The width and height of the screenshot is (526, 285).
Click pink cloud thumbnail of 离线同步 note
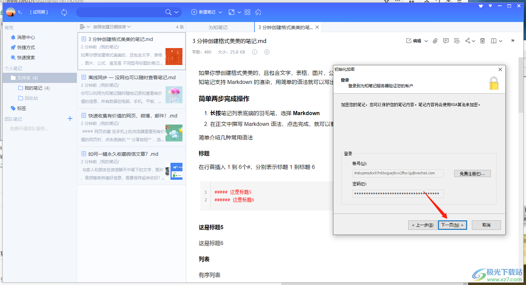[174, 95]
